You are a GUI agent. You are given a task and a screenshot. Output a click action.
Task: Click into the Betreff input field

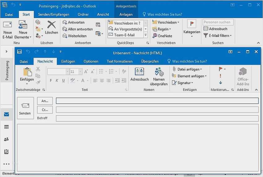tap(157, 118)
